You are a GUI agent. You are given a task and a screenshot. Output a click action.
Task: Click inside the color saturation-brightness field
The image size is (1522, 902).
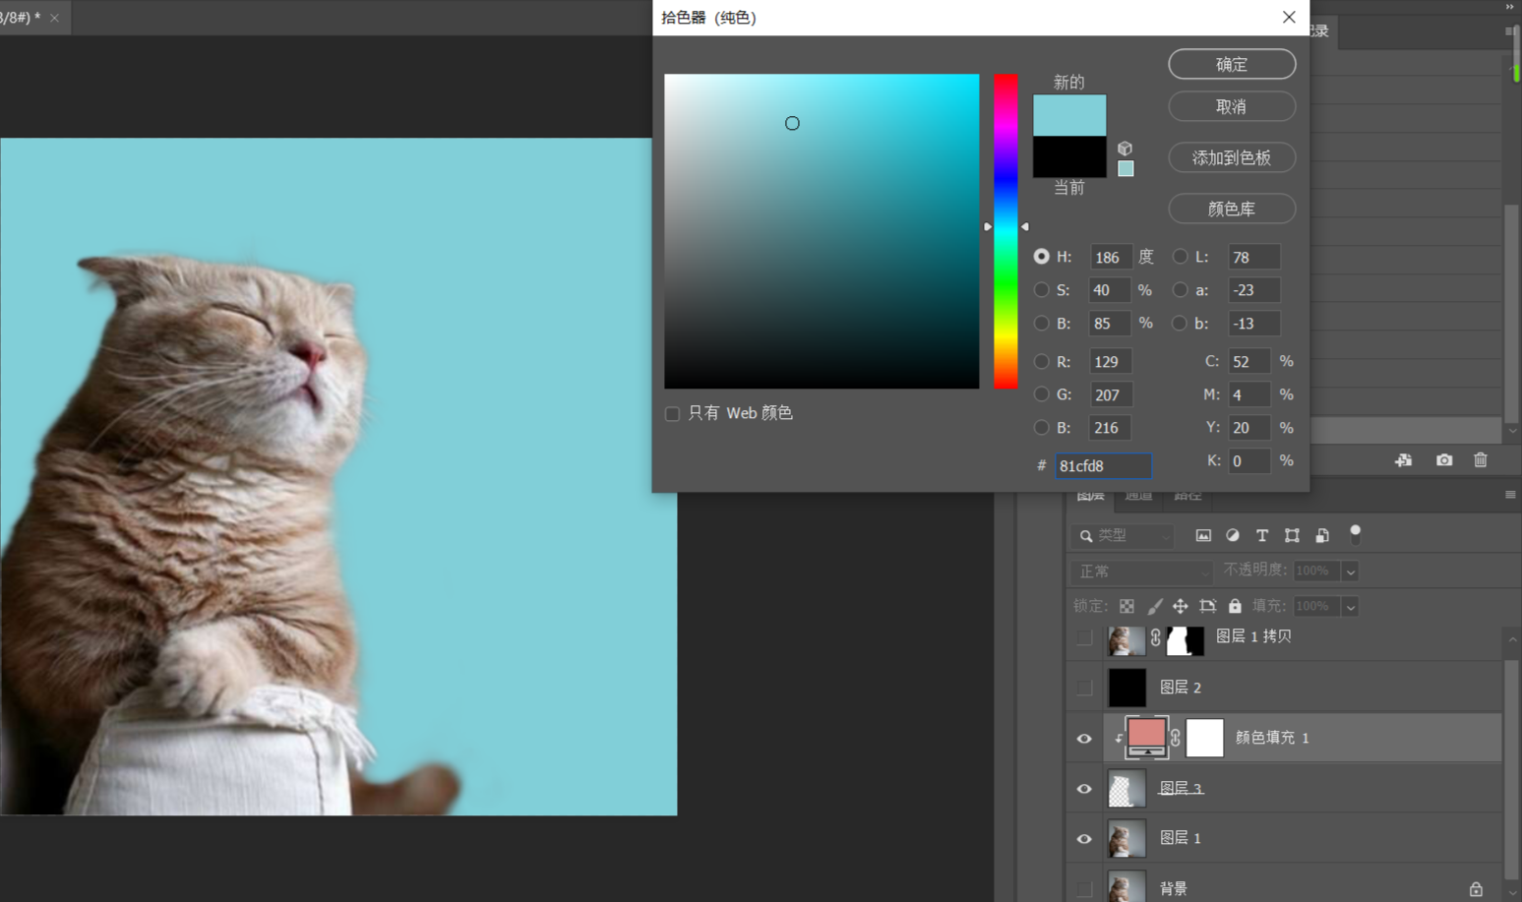pos(822,231)
